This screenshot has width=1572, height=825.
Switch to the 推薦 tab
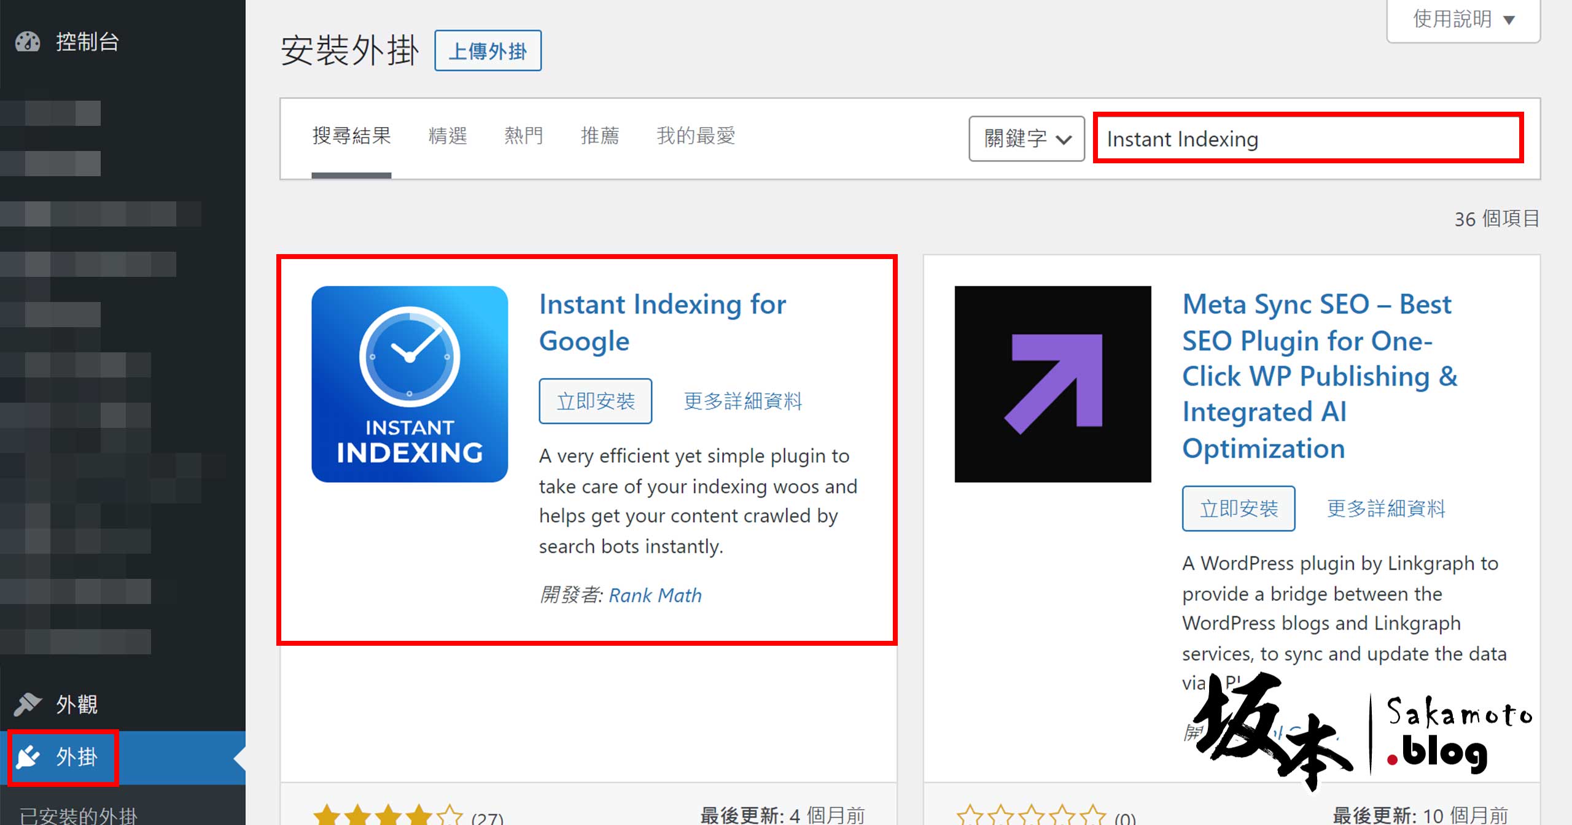click(600, 136)
